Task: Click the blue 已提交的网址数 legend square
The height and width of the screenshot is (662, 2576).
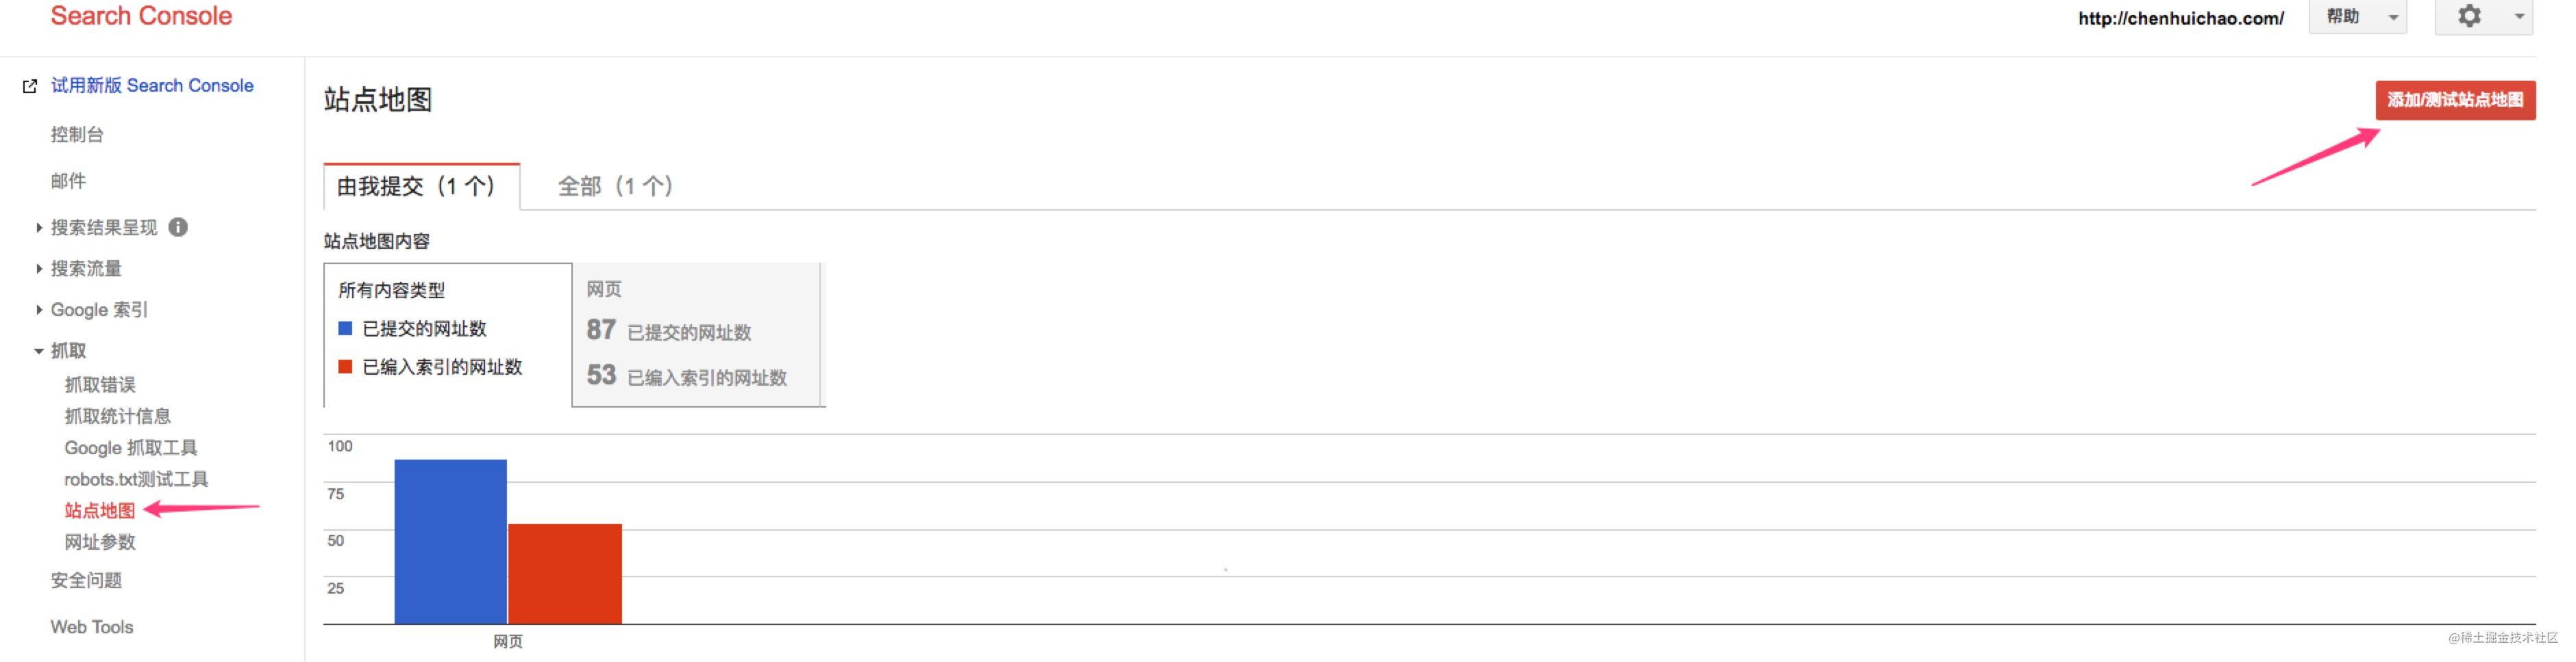Action: 345,328
